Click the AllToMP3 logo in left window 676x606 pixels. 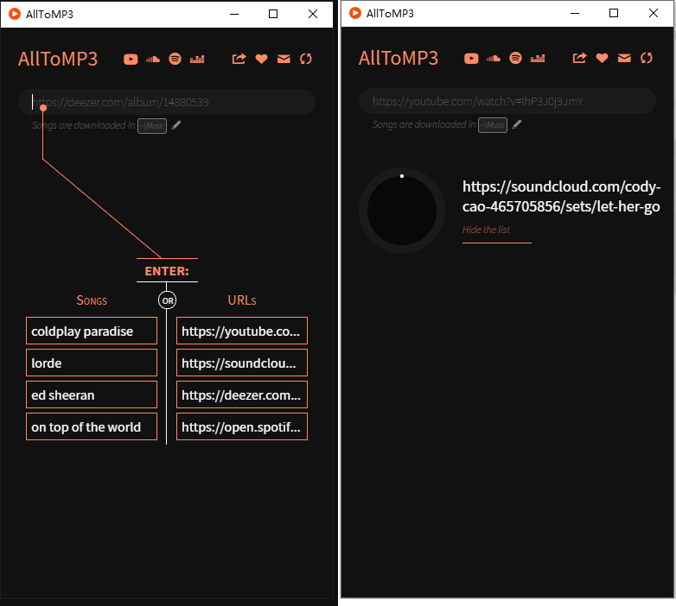pyautogui.click(x=58, y=59)
